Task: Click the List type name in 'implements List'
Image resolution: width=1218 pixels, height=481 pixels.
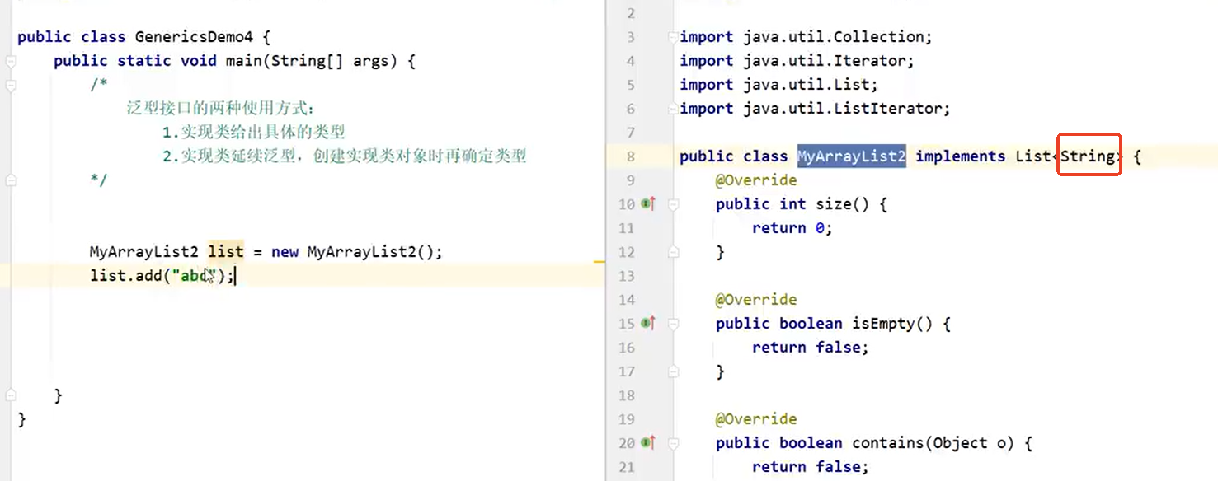Action: pyautogui.click(x=1033, y=156)
